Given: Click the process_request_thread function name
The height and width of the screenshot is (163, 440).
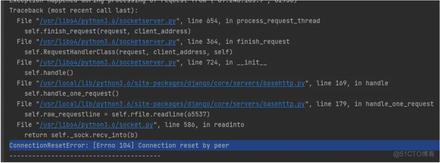Looking at the screenshot, I should pyautogui.click(x=278, y=21).
